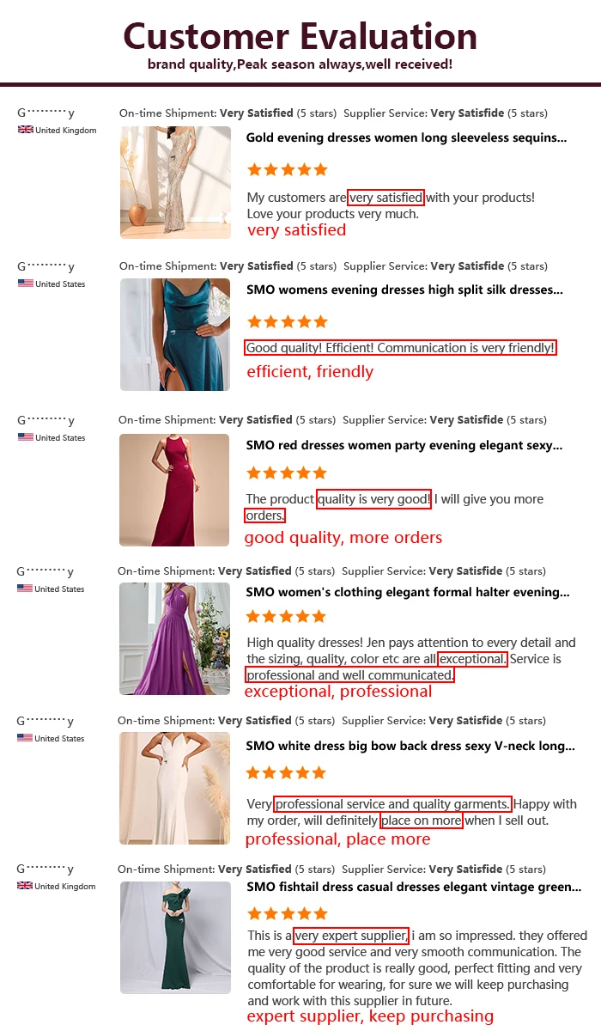601x1031 pixels.
Task: Open 'Gold evening dresses women long sleeveless' title
Action: click(406, 137)
